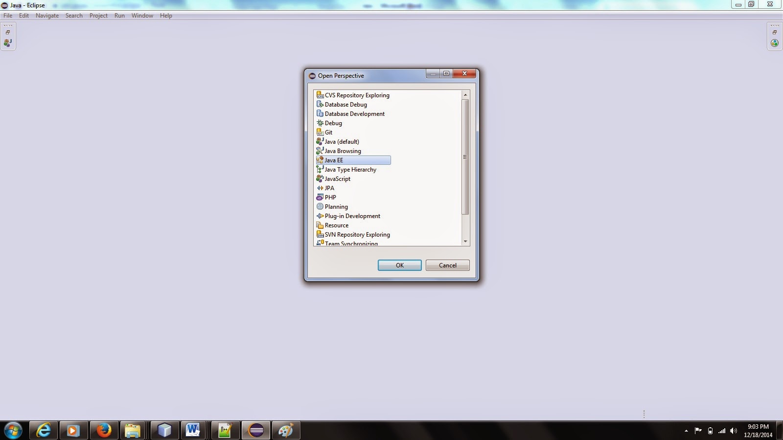
Task: Open the multicolor dots fast view icon
Action: click(775, 43)
